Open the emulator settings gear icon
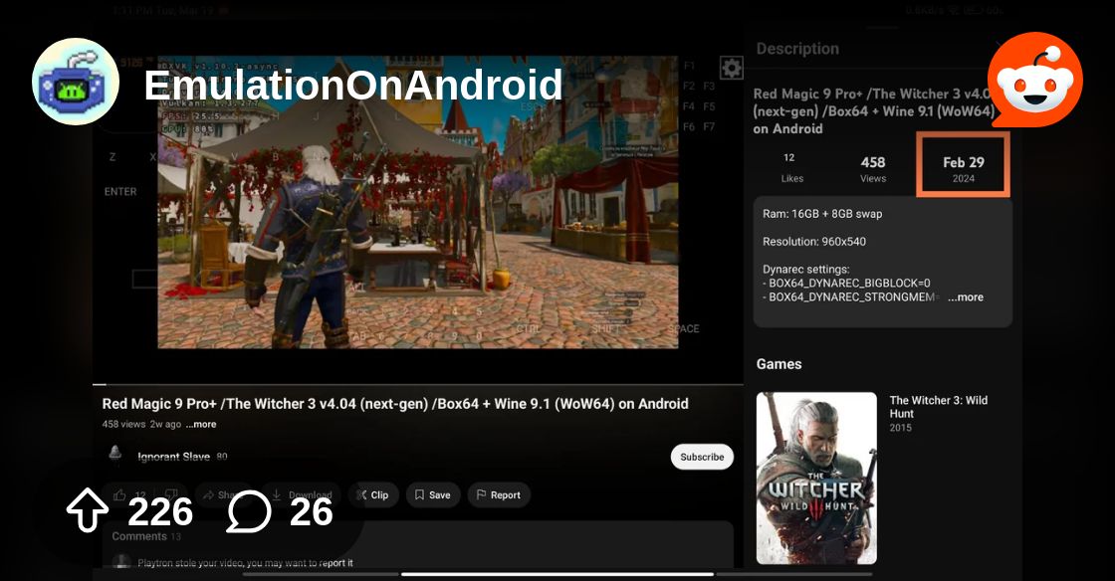Screen dimensions: 1115x581 coord(732,68)
